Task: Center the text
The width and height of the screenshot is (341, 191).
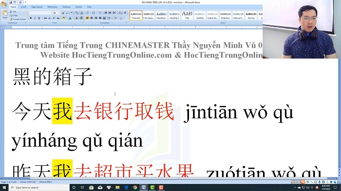Action: (92, 18)
